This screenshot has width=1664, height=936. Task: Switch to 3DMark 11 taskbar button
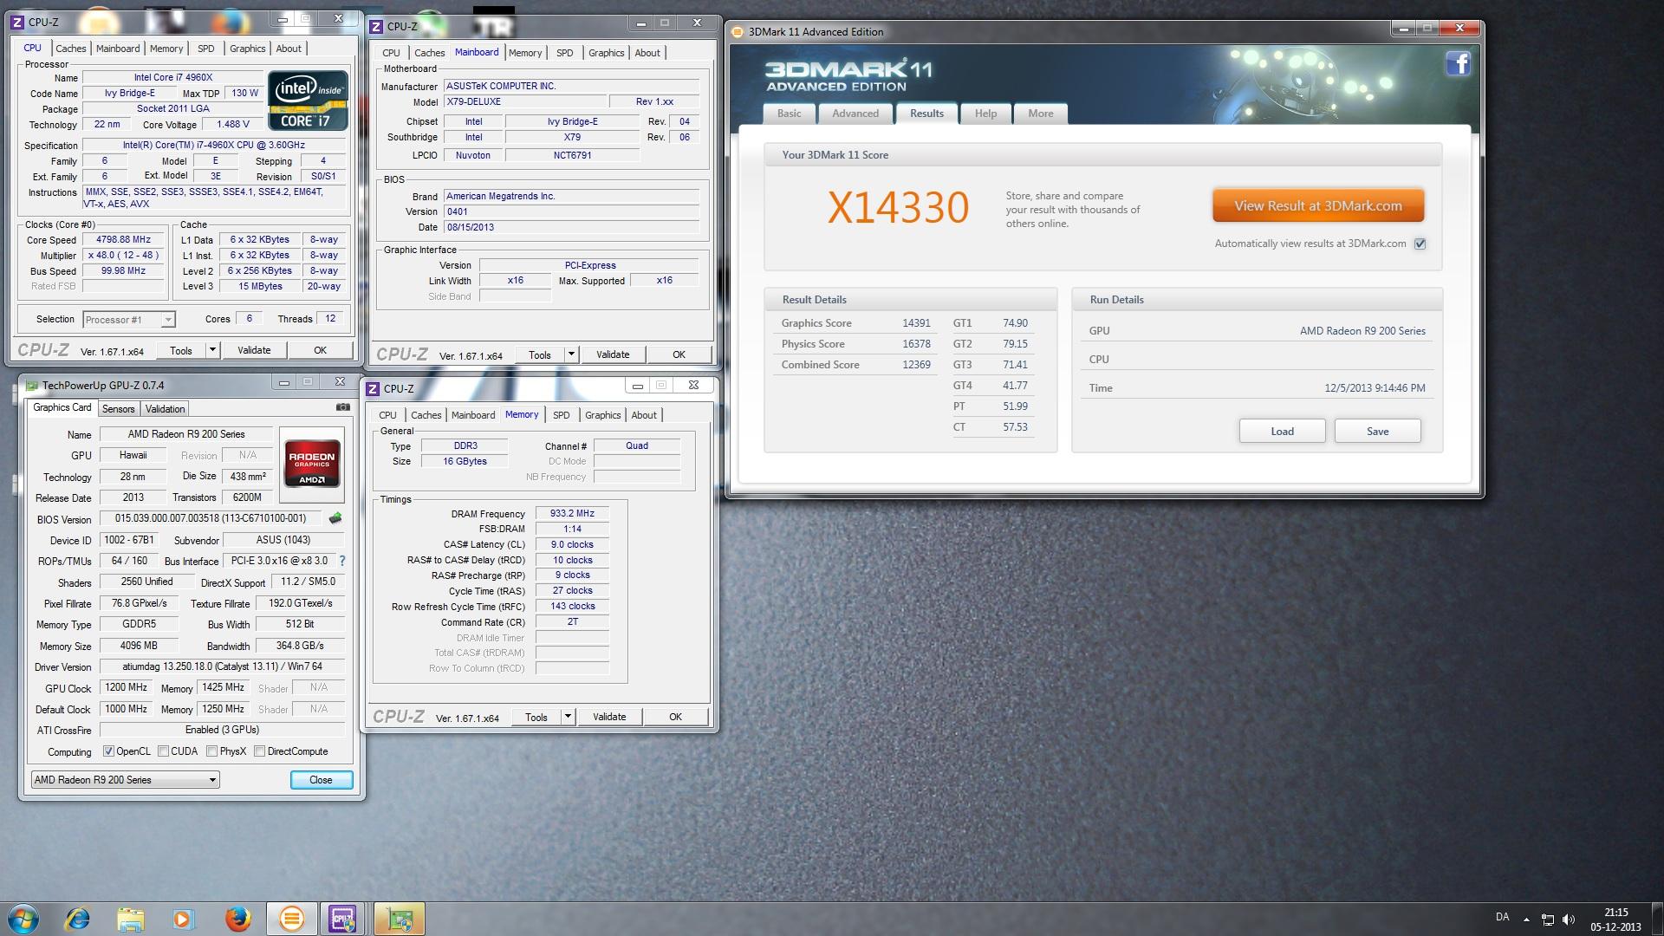291,919
